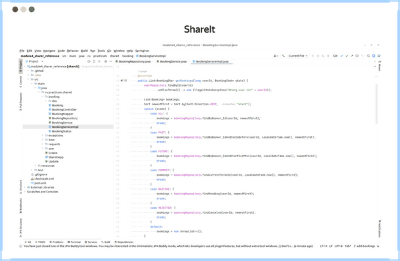400x261 pixels.
Task: Open the Springirun menu
Action: pos(142,51)
